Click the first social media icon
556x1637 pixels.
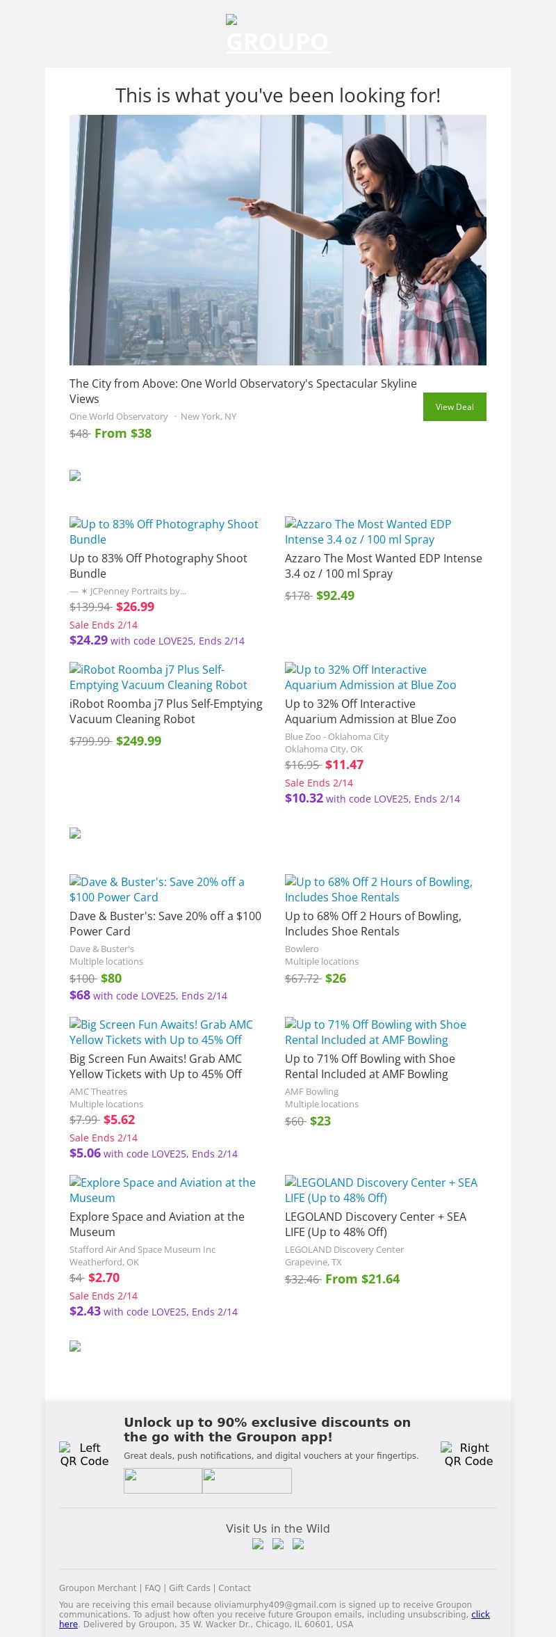[258, 1544]
